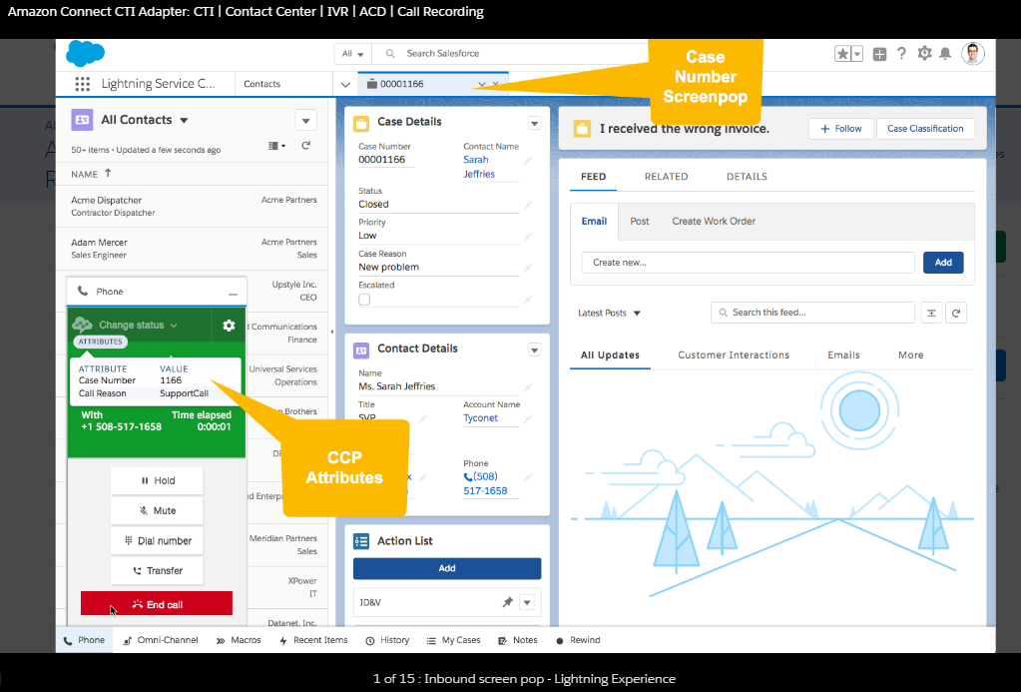
Task: Open softphone settings gear icon
Action: point(229,326)
